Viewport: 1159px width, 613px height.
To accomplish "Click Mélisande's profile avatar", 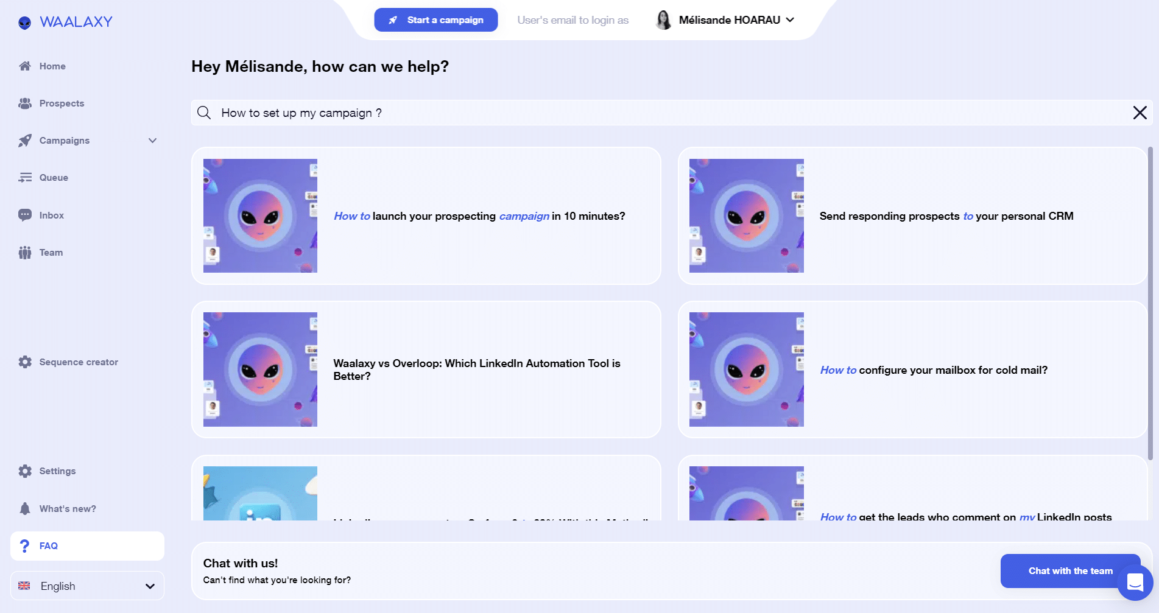I will pos(663,20).
